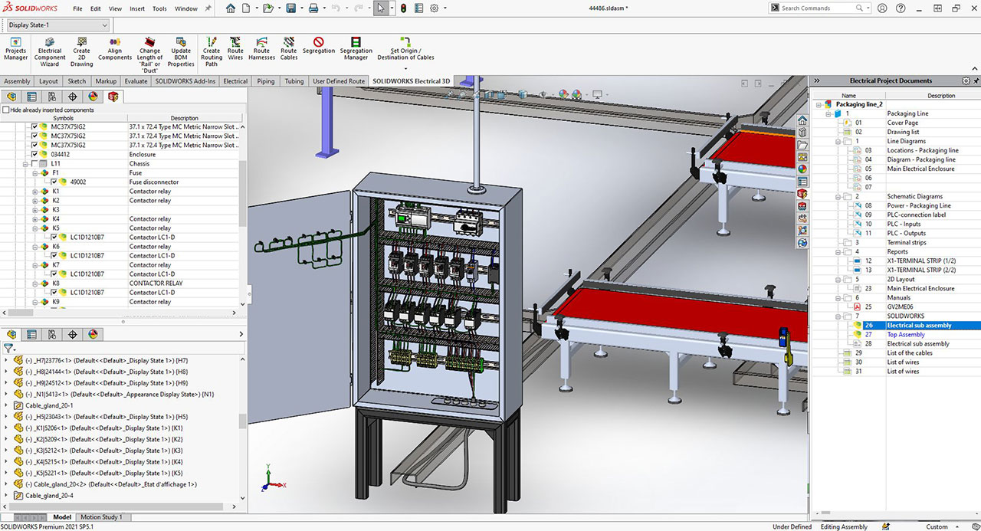Uncheck the 034412 Enclosure checkbox
Viewport: 981px width, 531px height.
click(x=34, y=154)
